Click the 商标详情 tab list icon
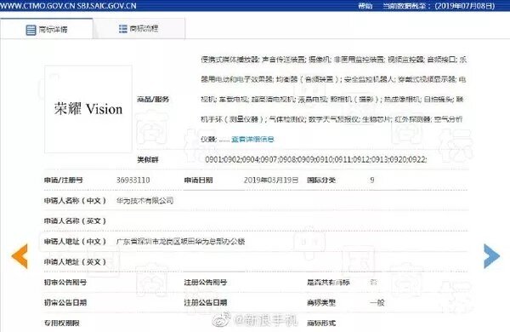The width and height of the screenshot is (510, 332). 31,30
